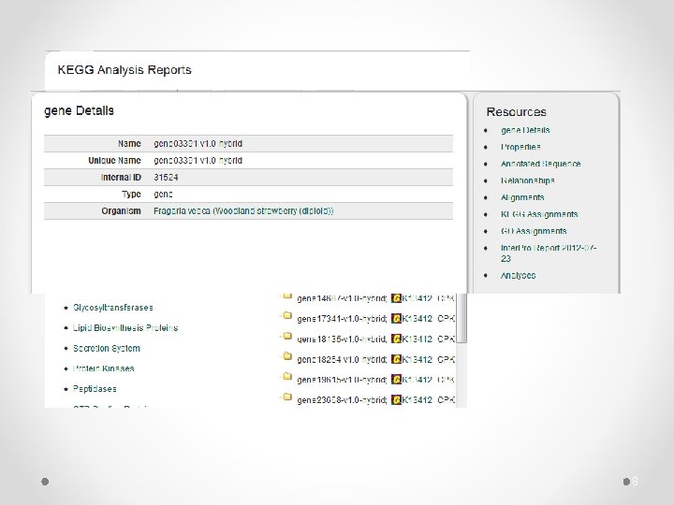Open folder icon beside gene19615-v1.0-hybrid
Image resolution: width=674 pixels, height=505 pixels.
287,377
